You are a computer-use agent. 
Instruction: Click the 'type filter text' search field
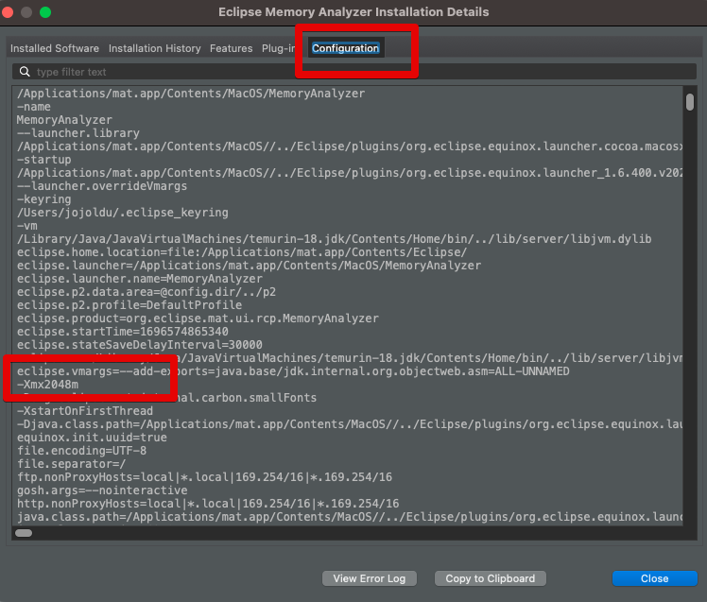tap(354, 72)
